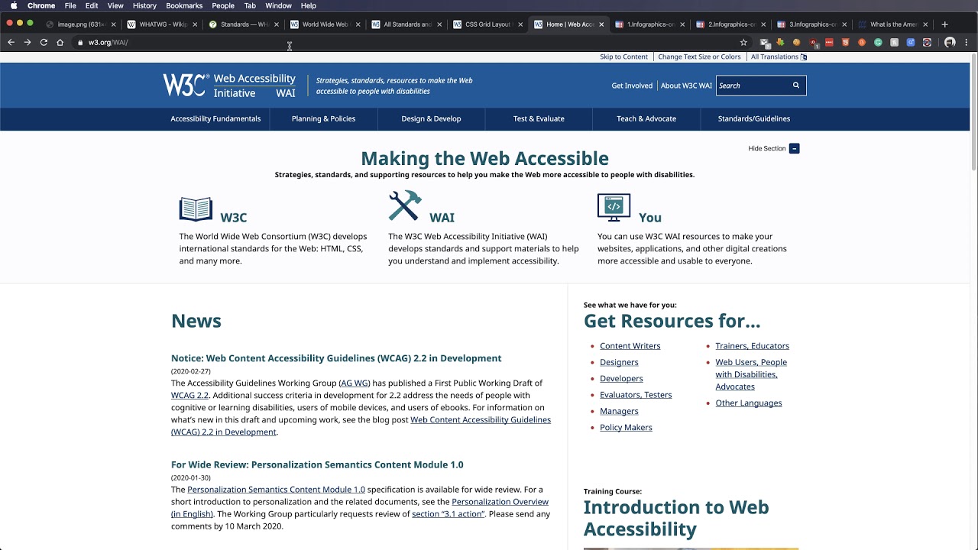
Task: Open the Teach & Advocate menu
Action: click(646, 118)
